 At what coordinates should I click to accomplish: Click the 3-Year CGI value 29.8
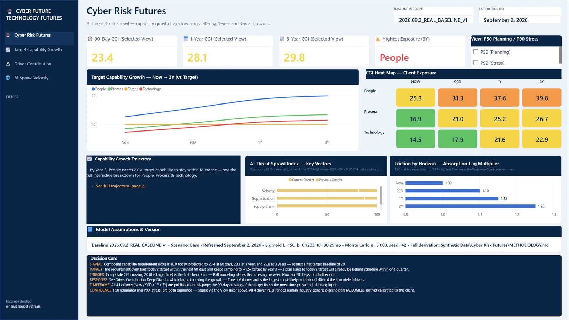pyautogui.click(x=294, y=58)
